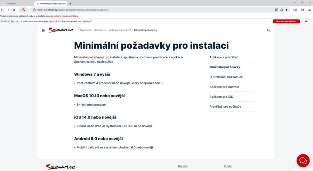The height and width of the screenshot is (171, 313).
Task: Click the padlock site security icon
Action: (34, 10)
